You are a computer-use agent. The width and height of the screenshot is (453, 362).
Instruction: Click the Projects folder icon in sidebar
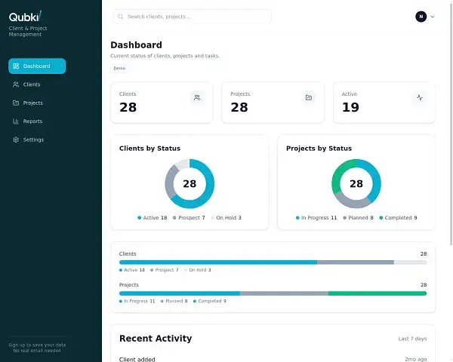16,103
